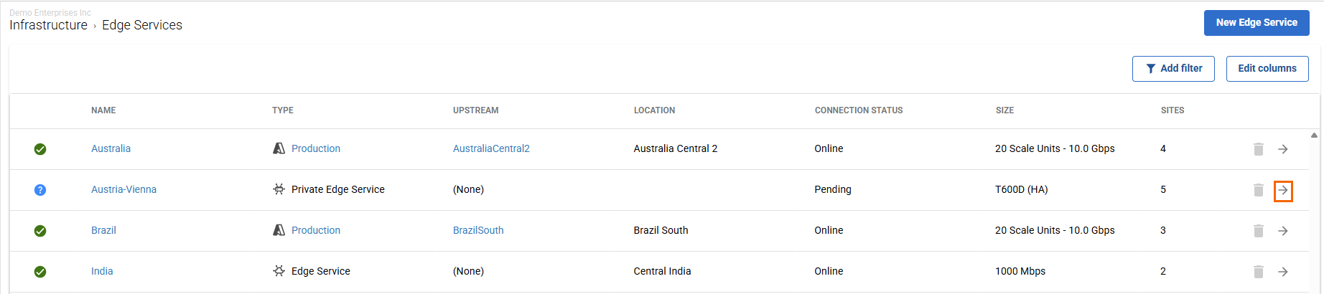Delete the Australia edge service
The width and height of the screenshot is (1324, 294).
coord(1258,149)
